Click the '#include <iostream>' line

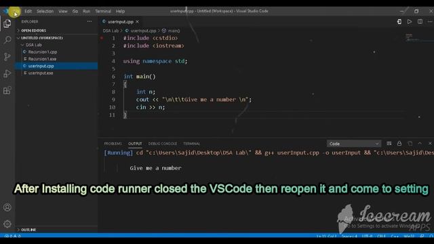click(x=154, y=45)
